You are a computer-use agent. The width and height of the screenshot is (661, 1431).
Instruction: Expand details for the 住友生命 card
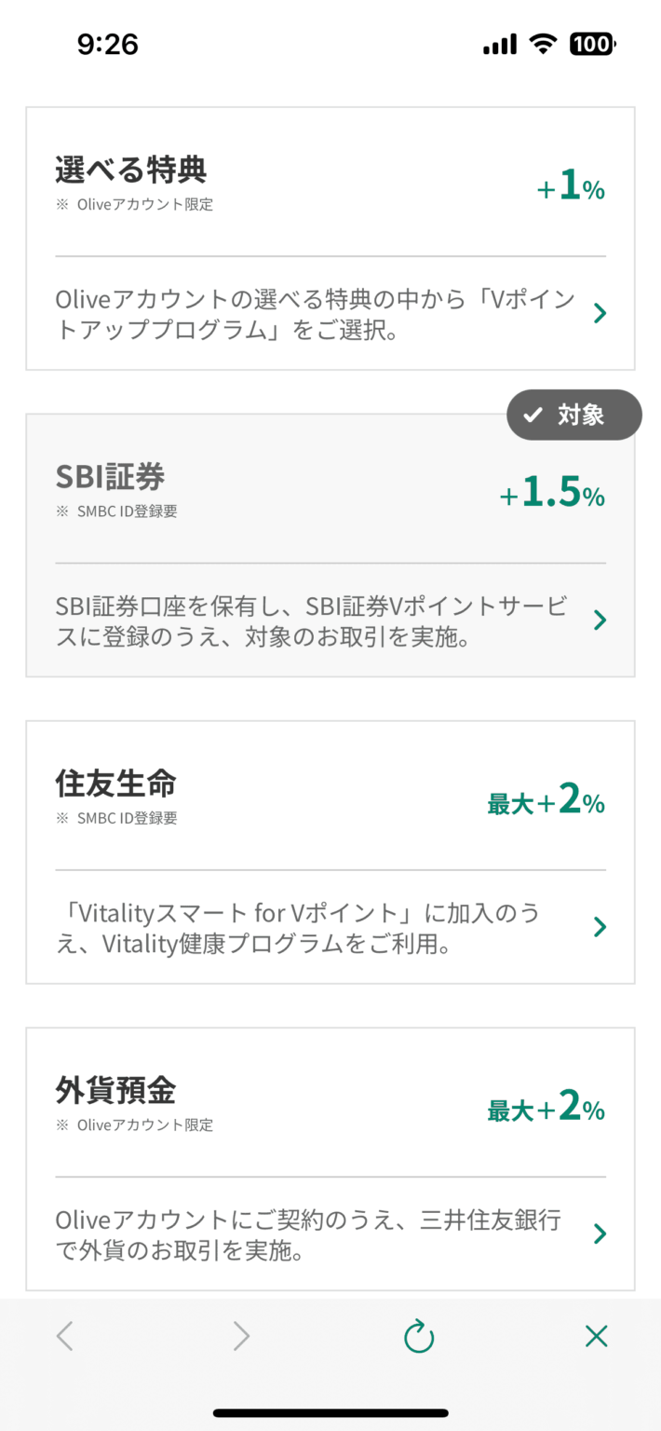point(600,926)
